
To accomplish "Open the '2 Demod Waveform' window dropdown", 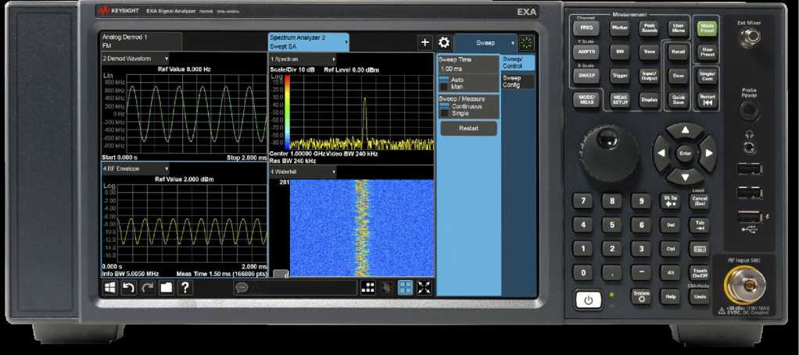I will click(x=135, y=59).
